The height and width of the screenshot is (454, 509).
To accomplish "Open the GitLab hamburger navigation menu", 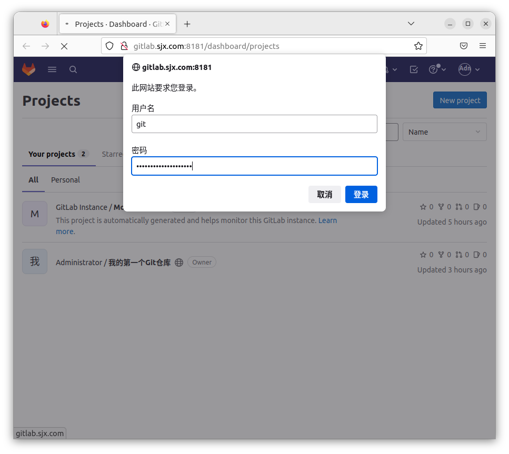I will click(52, 69).
